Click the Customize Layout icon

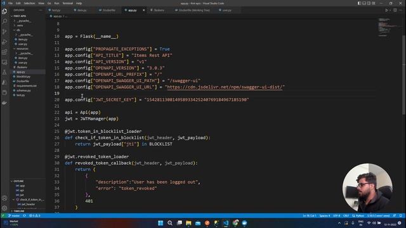[x=374, y=3]
